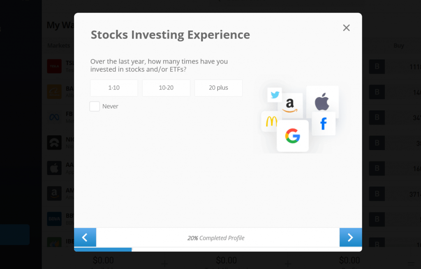The image size is (421, 269).
Task: Select the 10-20 option
Action: [x=166, y=88]
